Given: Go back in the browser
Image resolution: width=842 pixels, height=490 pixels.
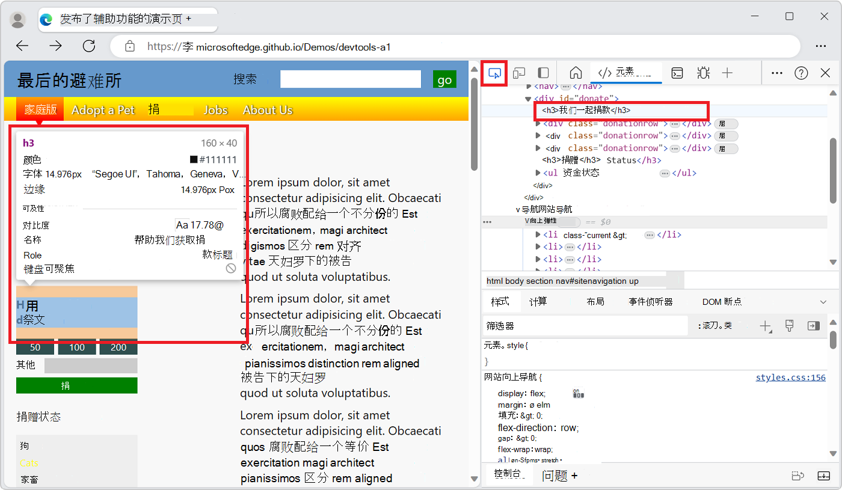Looking at the screenshot, I should 22,46.
